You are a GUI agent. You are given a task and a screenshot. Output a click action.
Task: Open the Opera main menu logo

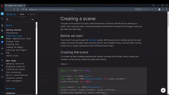point(2,6)
